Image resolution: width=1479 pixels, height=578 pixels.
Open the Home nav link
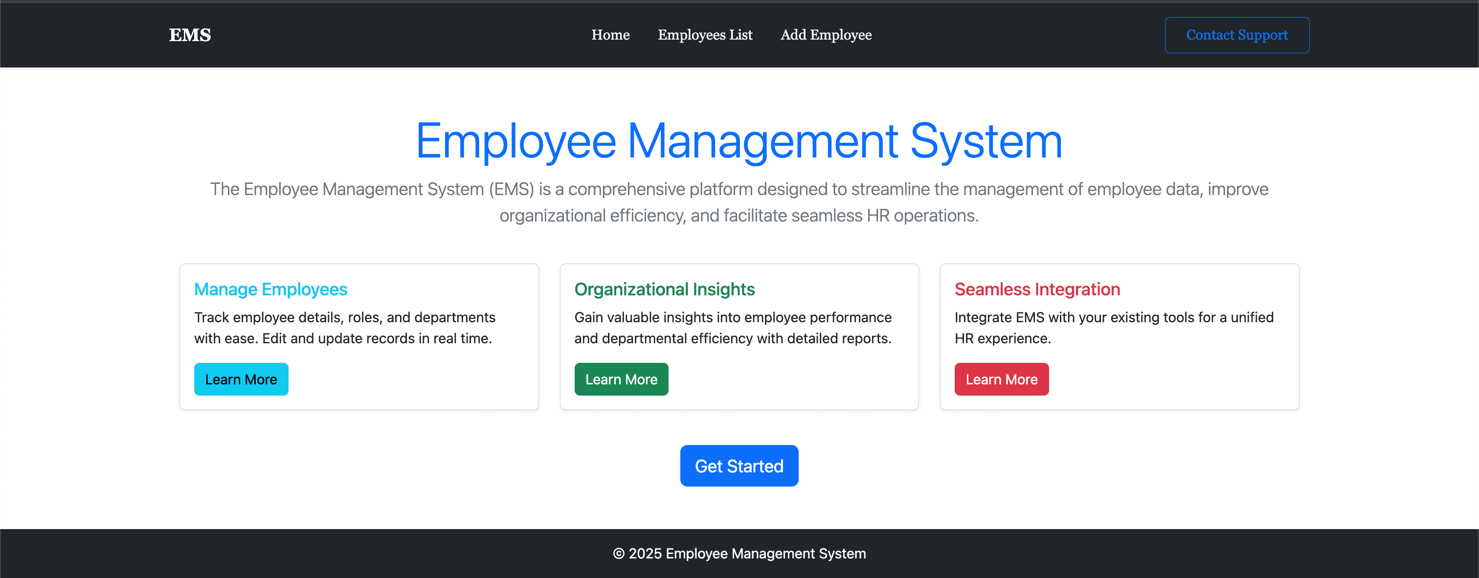[x=610, y=35]
